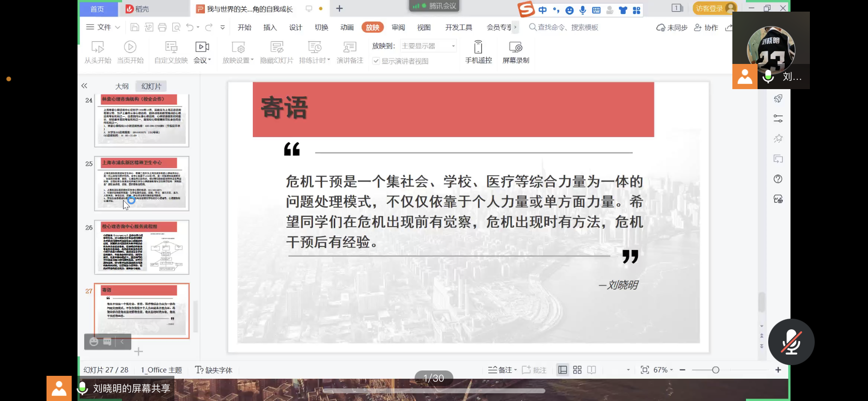
Task: Click the fit-to-window zoom icon
Action: click(645, 370)
